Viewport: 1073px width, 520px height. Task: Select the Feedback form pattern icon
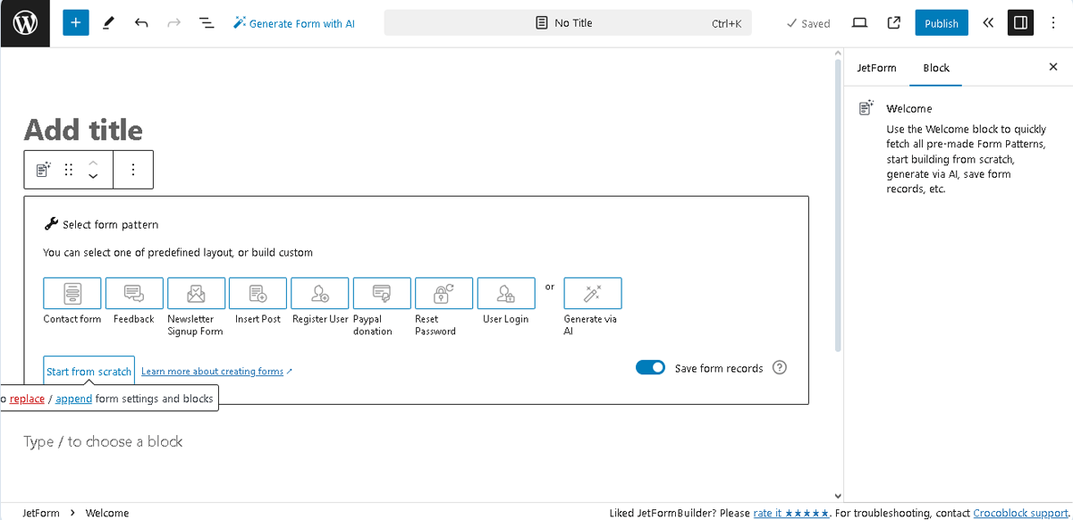coord(133,292)
